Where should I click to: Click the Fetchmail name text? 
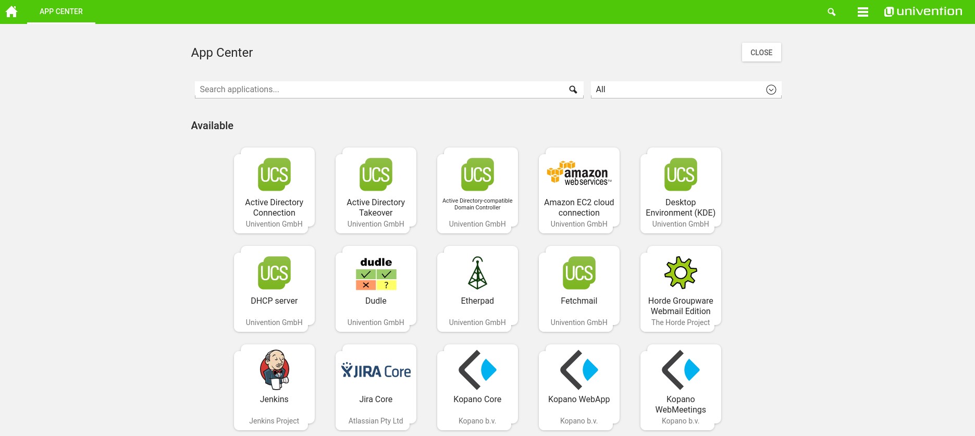tap(579, 301)
